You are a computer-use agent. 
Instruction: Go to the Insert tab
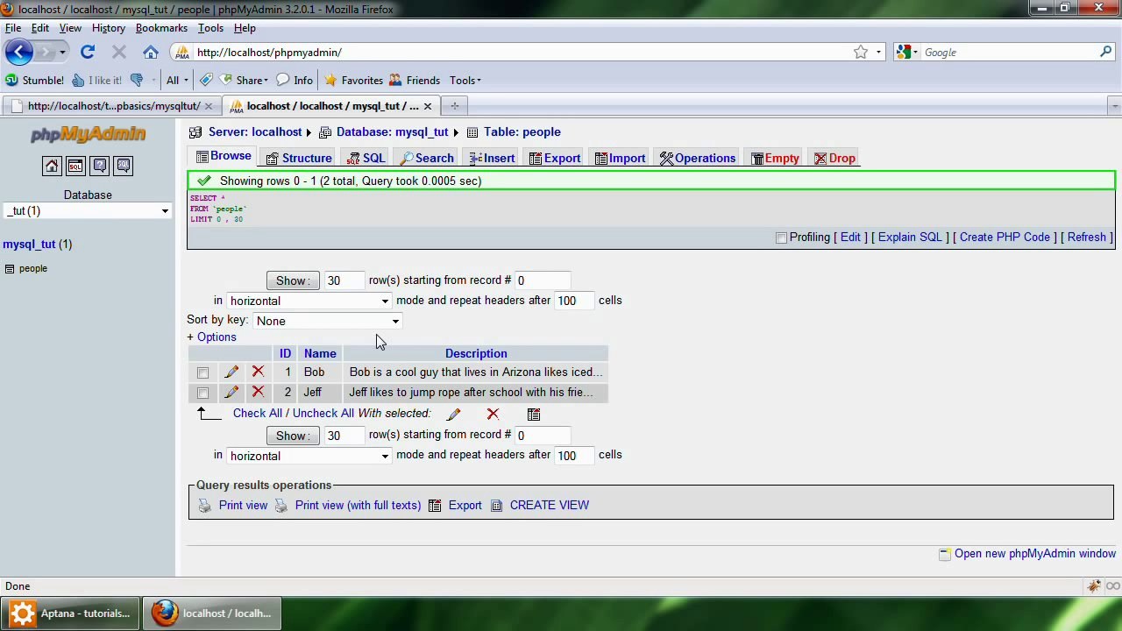point(492,159)
